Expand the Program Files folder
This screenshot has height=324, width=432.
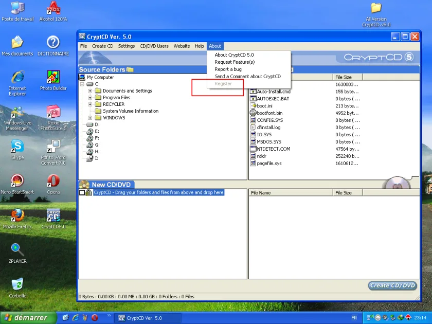[x=90, y=98]
